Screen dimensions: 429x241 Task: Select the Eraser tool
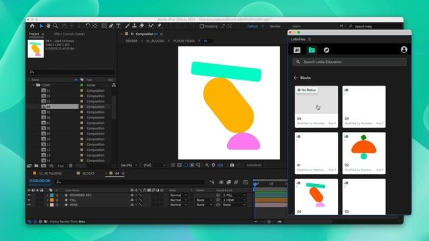point(141,26)
